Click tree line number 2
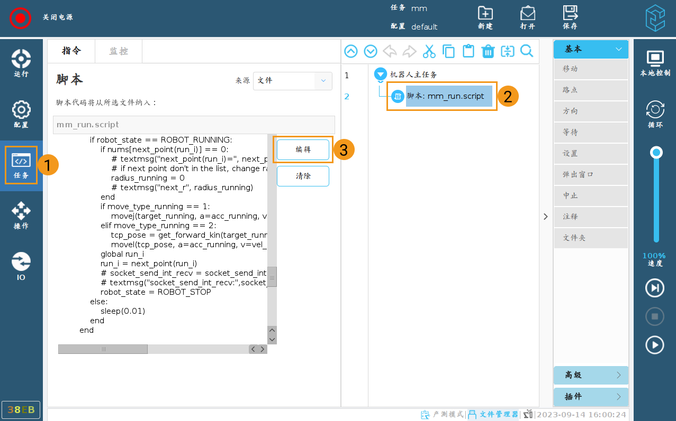This screenshot has width=676, height=421. pos(347,96)
